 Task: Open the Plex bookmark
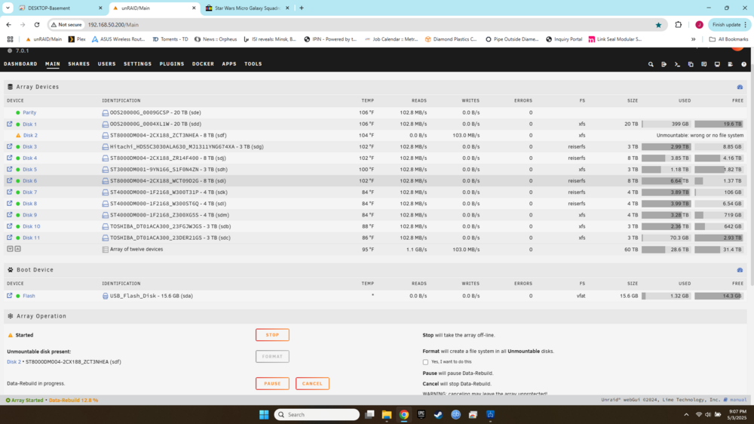pos(77,39)
